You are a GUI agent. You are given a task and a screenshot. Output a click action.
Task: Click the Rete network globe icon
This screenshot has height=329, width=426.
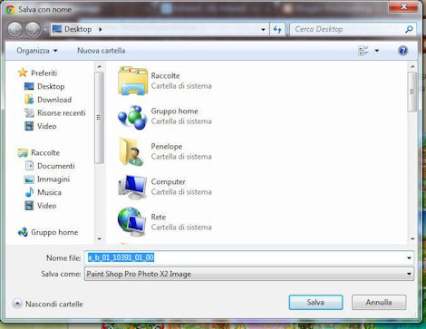pyautogui.click(x=132, y=222)
